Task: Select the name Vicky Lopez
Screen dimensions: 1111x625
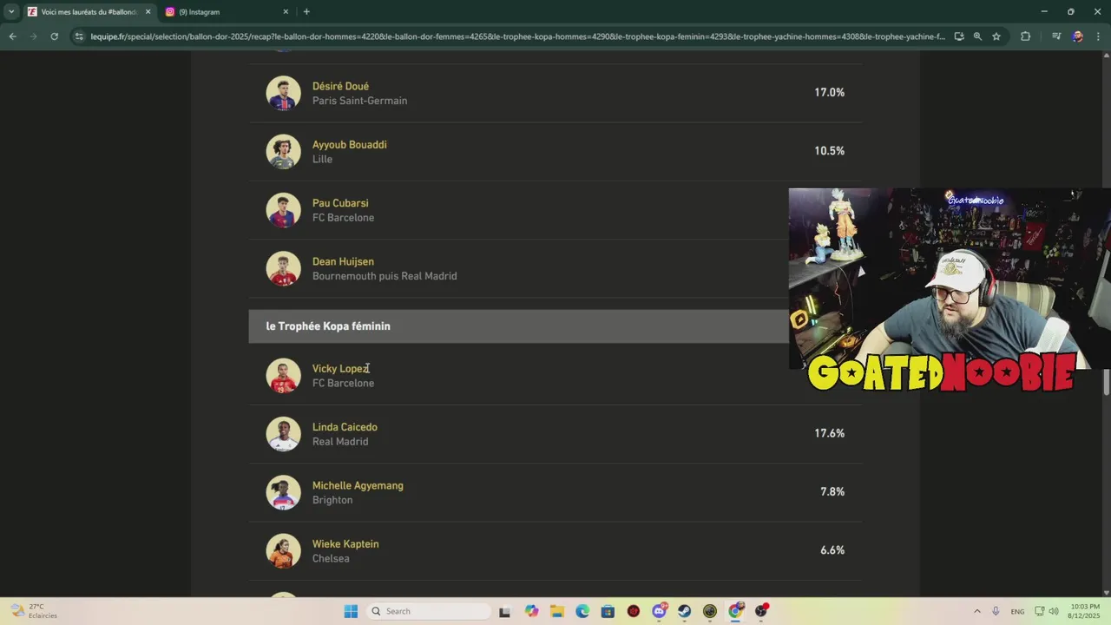Action: [x=340, y=368]
